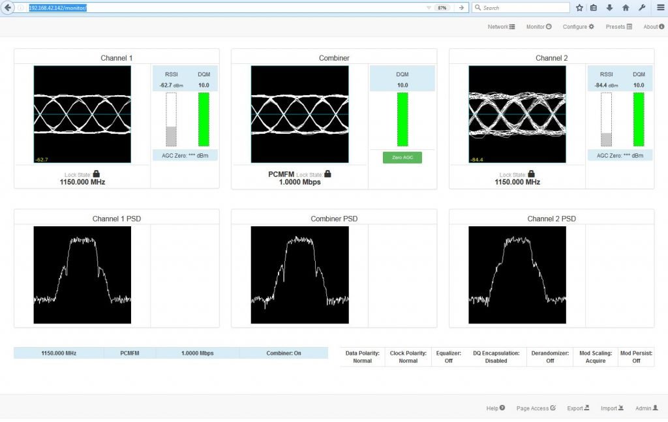The width and height of the screenshot is (668, 422).
Task: Click Channel 2 RSSI -84.4 dBm value
Action: pos(606,85)
